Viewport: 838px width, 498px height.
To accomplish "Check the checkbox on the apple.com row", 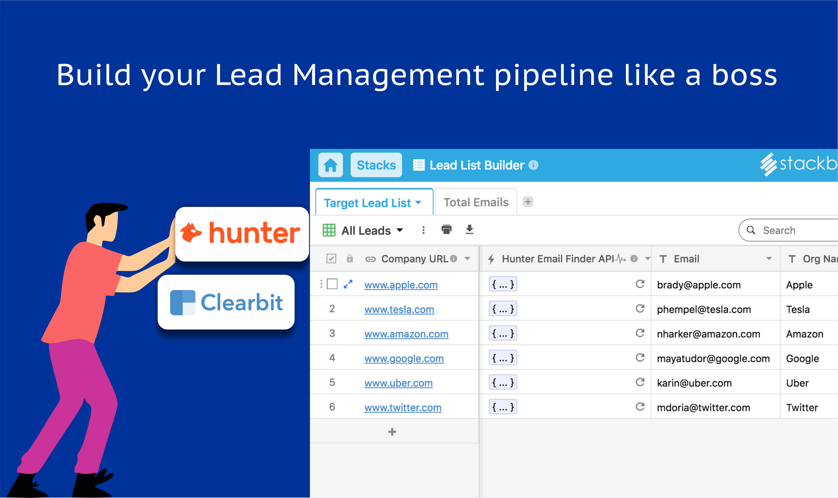I will [332, 284].
